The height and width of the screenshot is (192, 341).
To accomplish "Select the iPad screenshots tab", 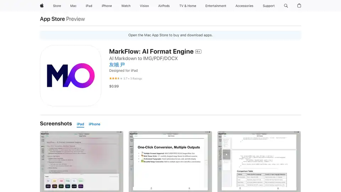I will (x=81, y=124).
